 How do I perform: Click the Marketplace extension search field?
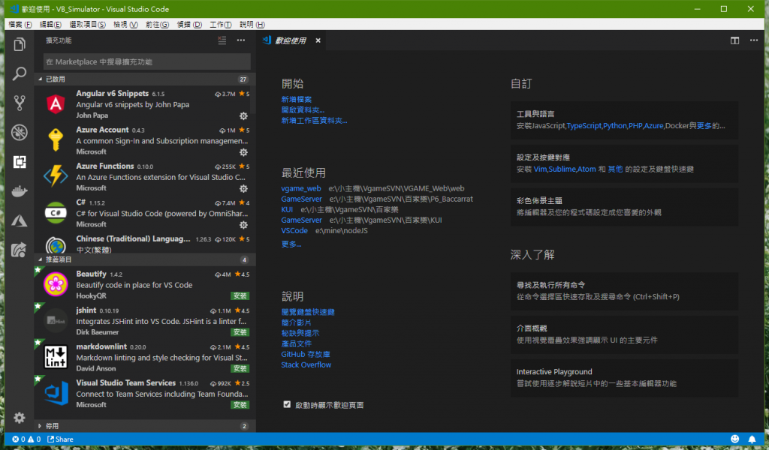pos(146,61)
